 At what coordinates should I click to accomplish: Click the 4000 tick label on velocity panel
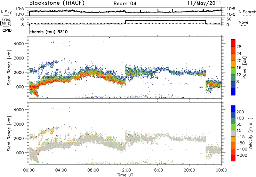tap(19, 110)
